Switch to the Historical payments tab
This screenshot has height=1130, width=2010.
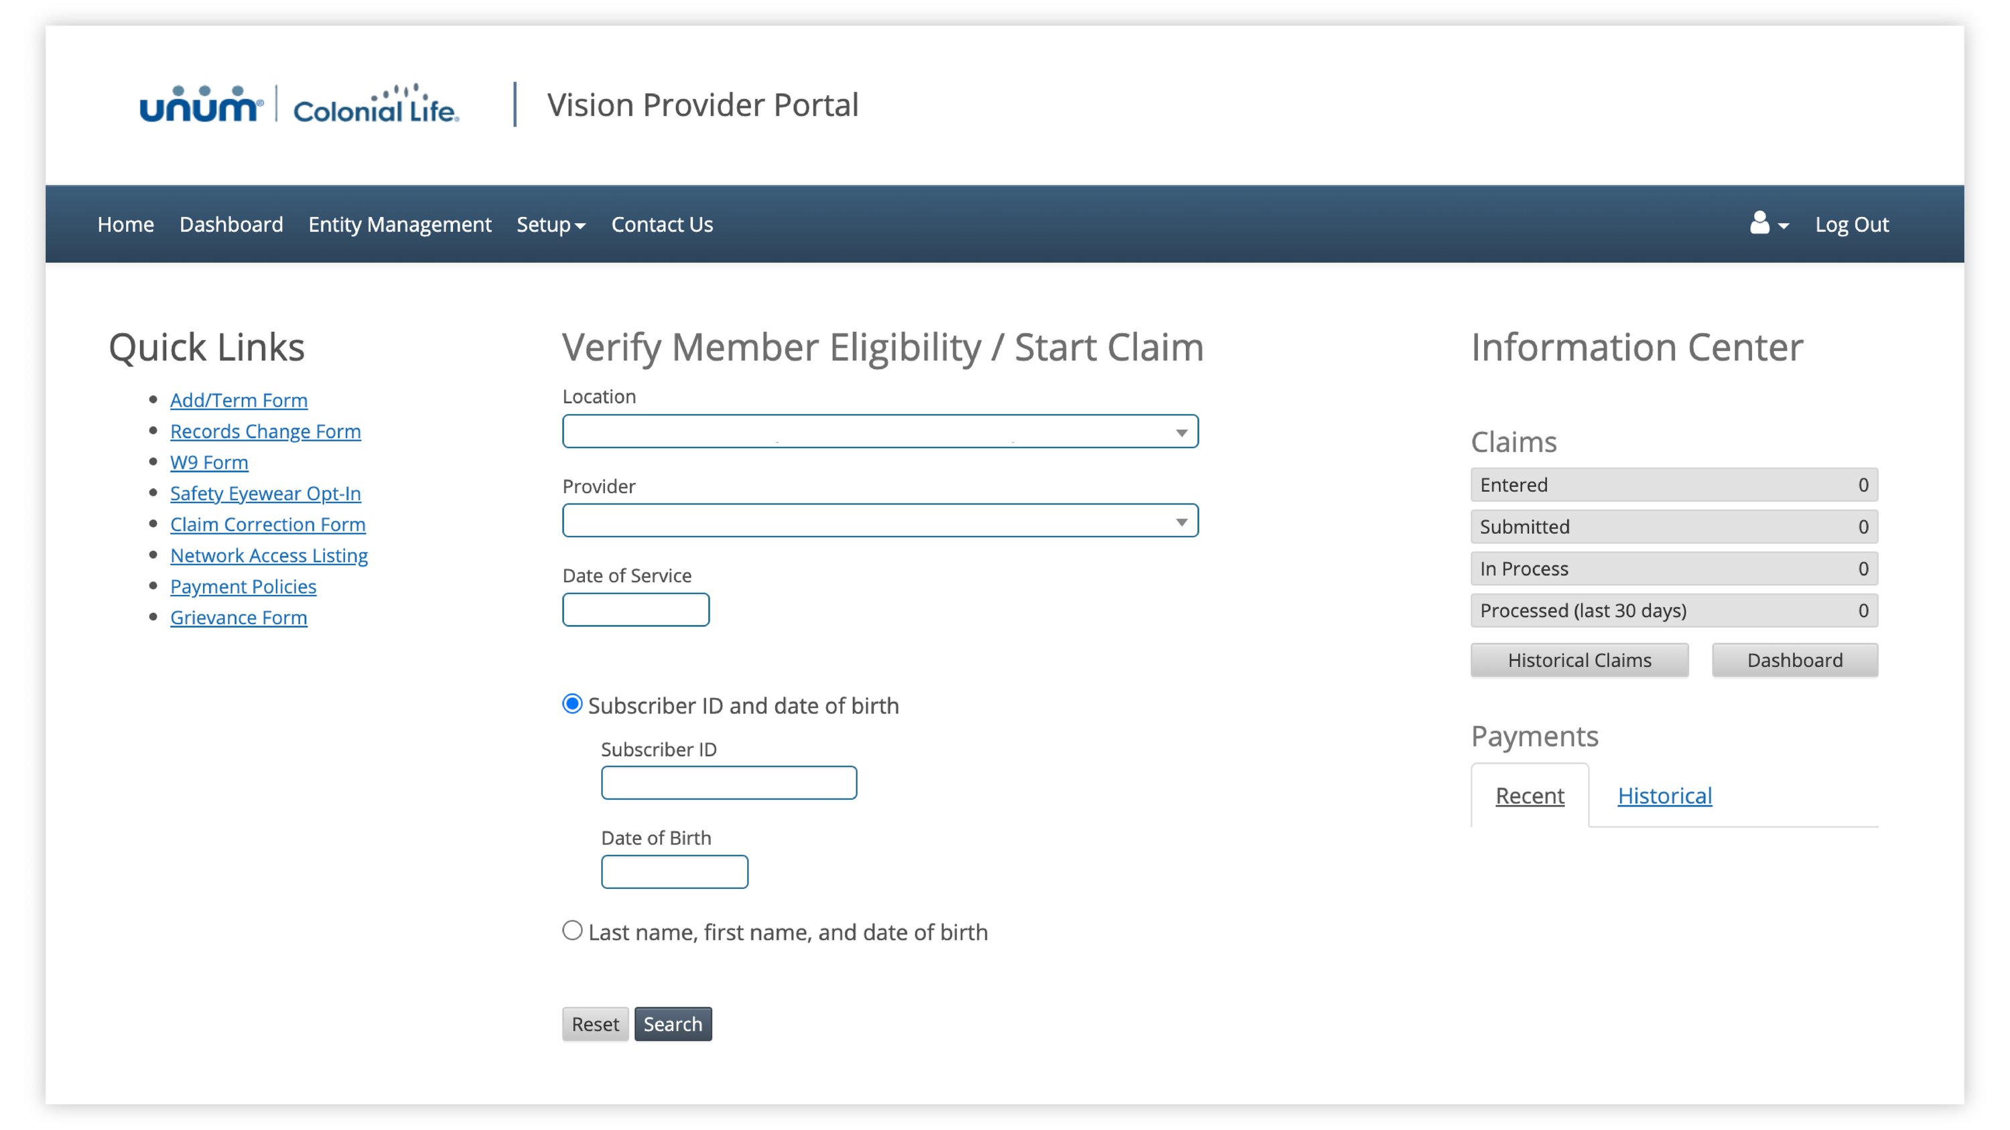coord(1664,796)
